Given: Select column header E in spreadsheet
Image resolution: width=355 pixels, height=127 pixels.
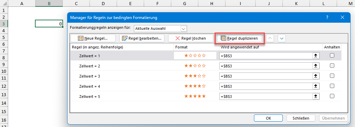Looking at the screenshot, I should (x=130, y=3).
